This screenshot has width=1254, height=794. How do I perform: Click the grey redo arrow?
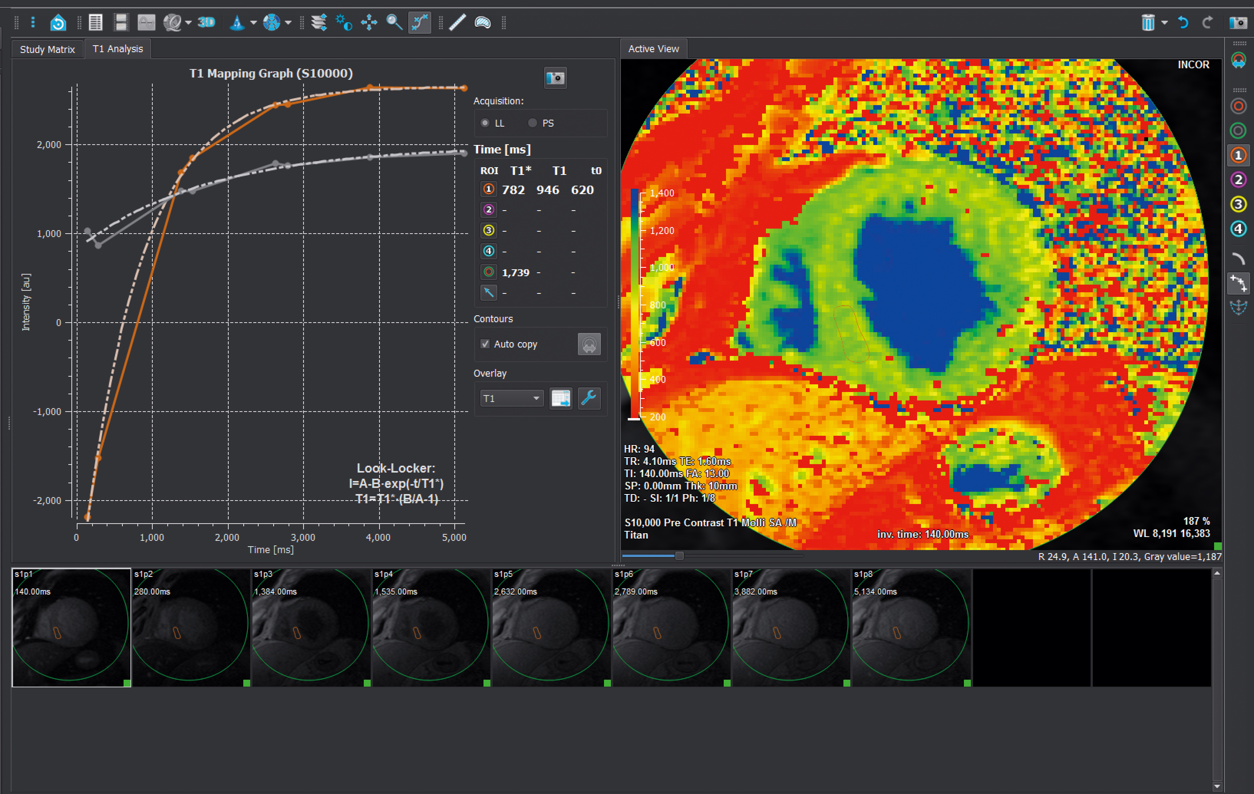pos(1208,22)
